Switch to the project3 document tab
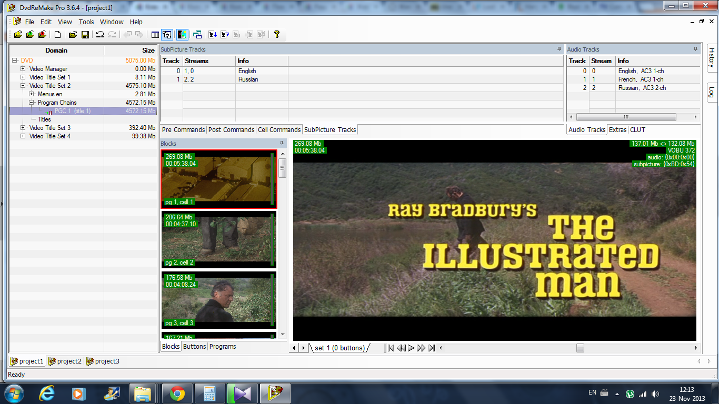Image resolution: width=719 pixels, height=404 pixels. click(x=103, y=361)
